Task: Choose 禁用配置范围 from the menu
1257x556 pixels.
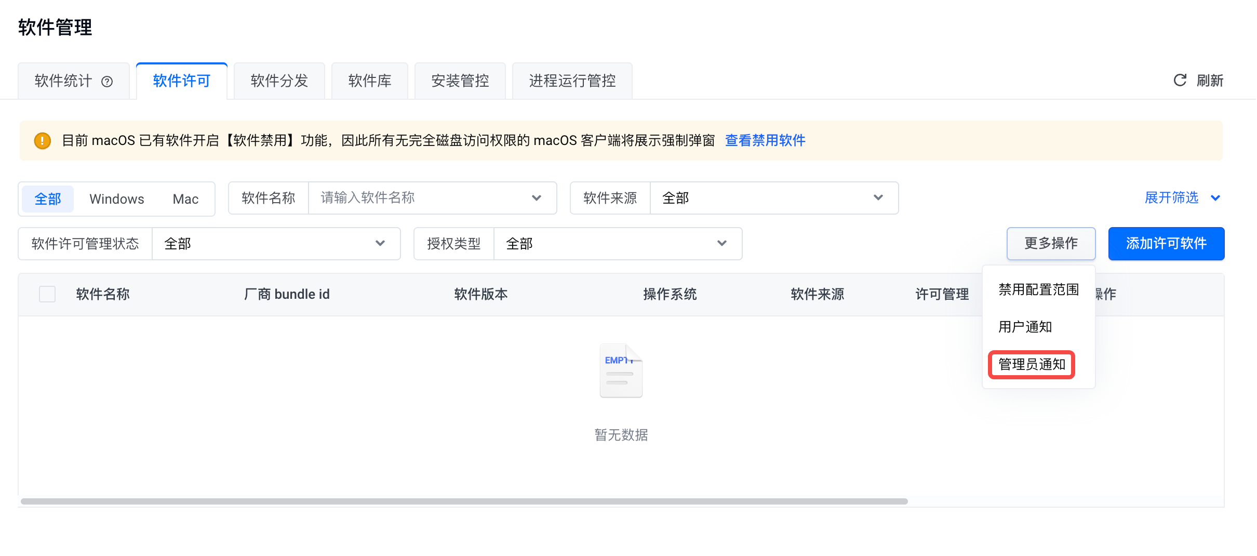Action: [x=1039, y=289]
